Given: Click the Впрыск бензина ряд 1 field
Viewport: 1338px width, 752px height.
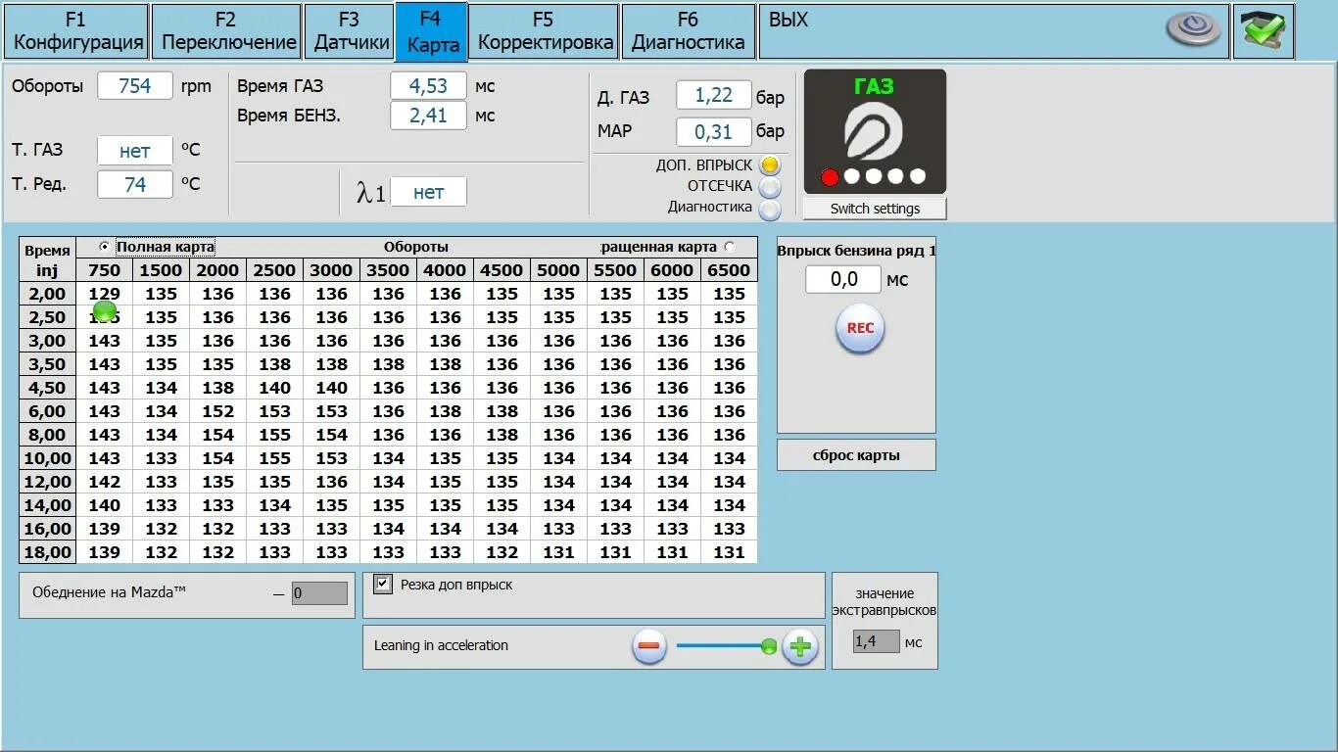Looking at the screenshot, I should pos(843,280).
